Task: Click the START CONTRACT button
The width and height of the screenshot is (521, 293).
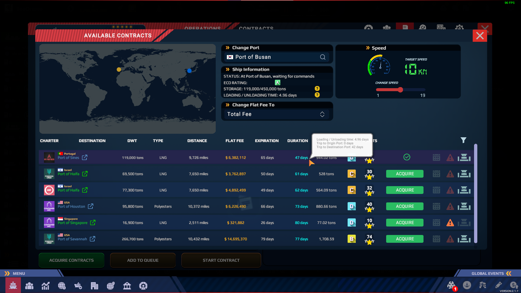Action: pyautogui.click(x=221, y=260)
